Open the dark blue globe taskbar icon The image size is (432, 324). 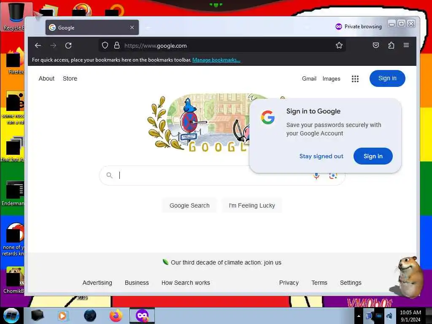tap(90, 316)
